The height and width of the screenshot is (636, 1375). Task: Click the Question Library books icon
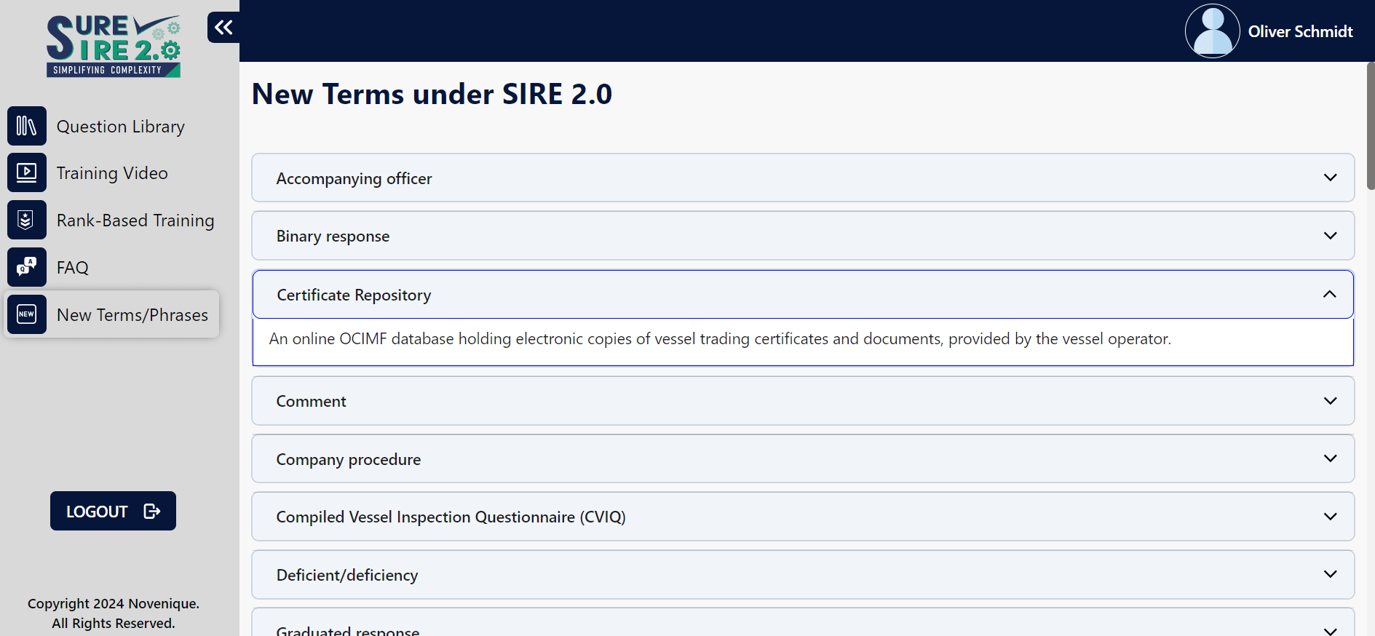pyautogui.click(x=27, y=126)
